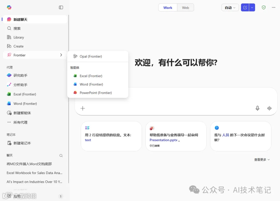Click the microphone dictation icon
This screenshot has width=280, height=201.
[257, 108]
